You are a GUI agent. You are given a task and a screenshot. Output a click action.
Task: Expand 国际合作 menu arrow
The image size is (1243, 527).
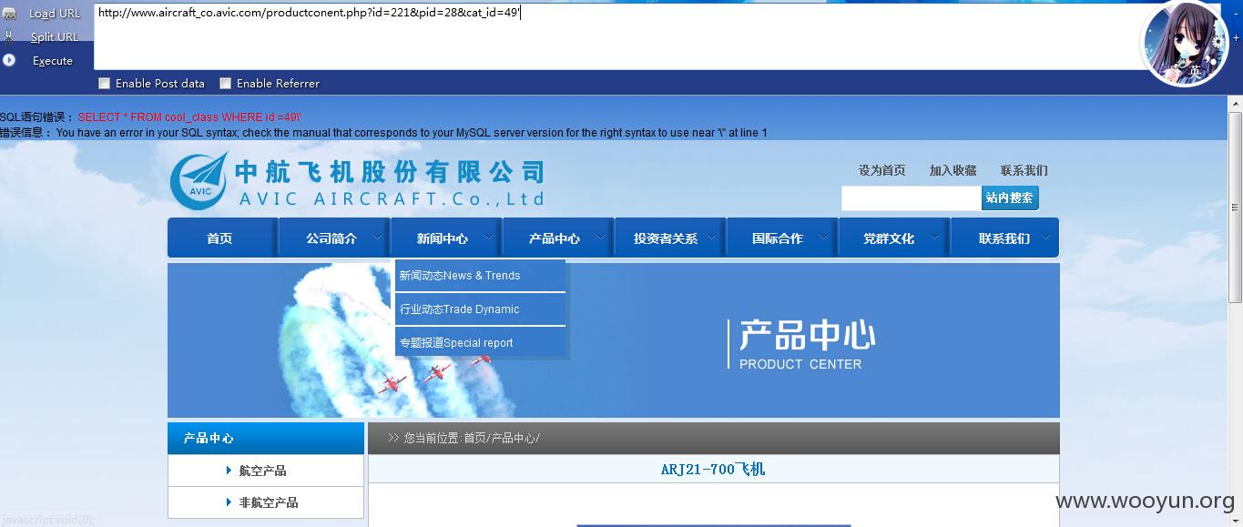[x=823, y=238]
